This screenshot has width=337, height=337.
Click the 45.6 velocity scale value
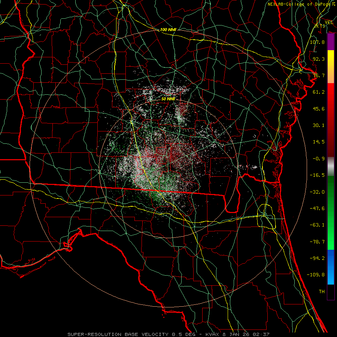click(319, 109)
